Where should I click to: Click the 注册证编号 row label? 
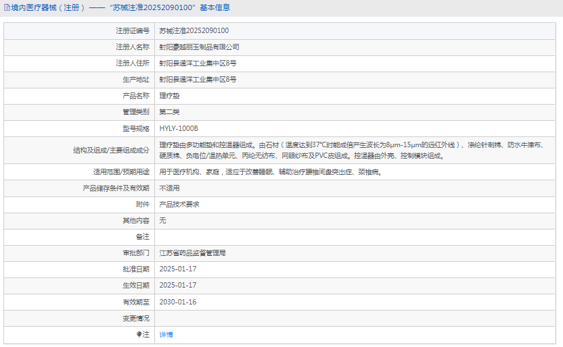pos(133,31)
